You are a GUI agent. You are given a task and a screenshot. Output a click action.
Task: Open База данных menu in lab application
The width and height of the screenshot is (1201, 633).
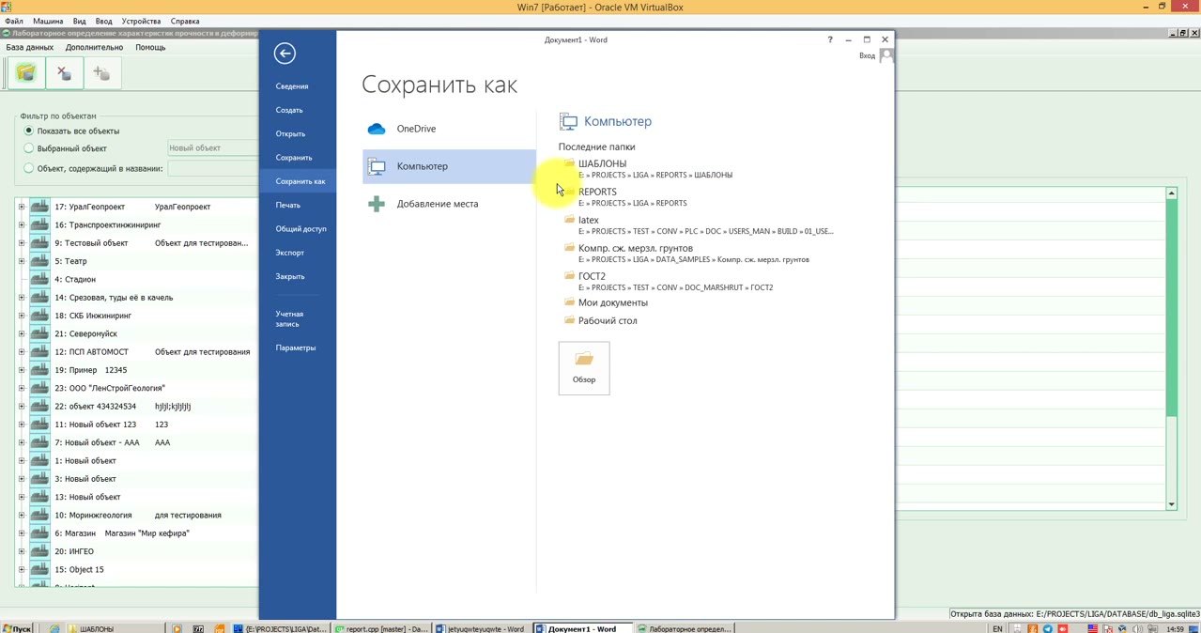pyautogui.click(x=30, y=47)
